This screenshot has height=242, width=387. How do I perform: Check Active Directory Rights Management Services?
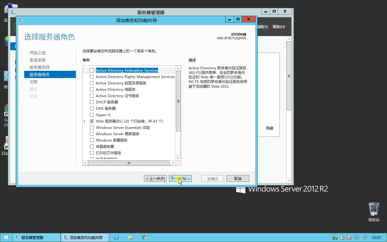(x=92, y=77)
